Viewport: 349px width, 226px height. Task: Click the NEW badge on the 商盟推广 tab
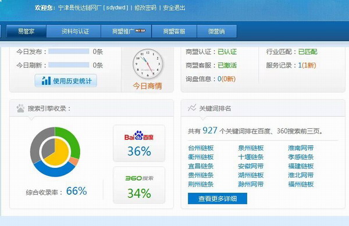[140, 31]
